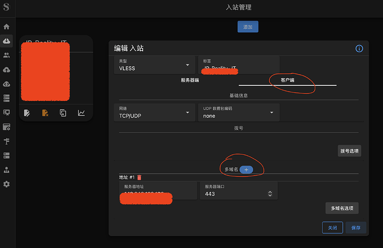Open Outbounds via cloud-upload sidebar icon
Image resolution: width=383 pixels, height=248 pixels.
[x=7, y=70]
